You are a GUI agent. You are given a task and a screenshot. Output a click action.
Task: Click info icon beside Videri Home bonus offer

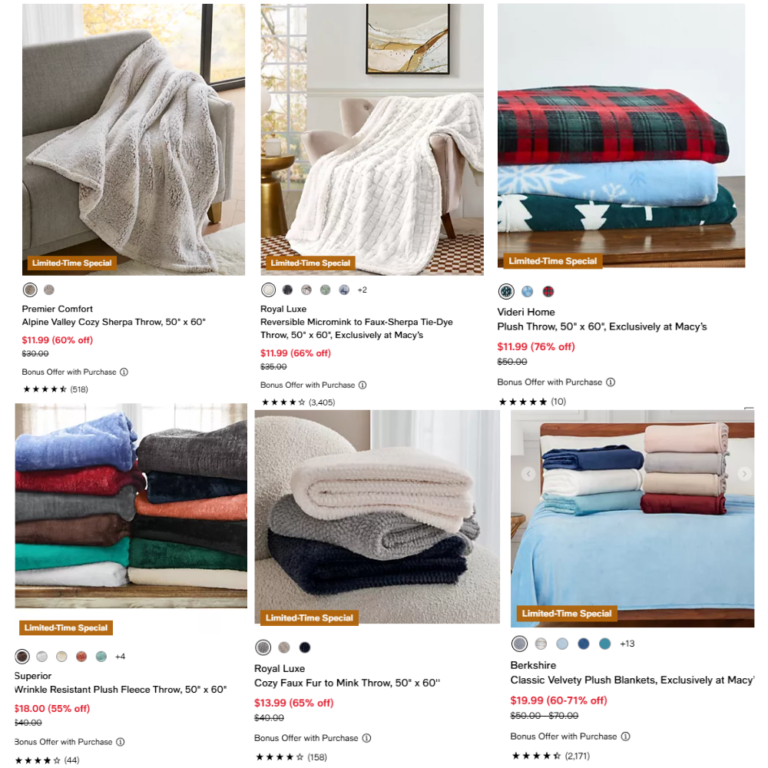point(611,382)
